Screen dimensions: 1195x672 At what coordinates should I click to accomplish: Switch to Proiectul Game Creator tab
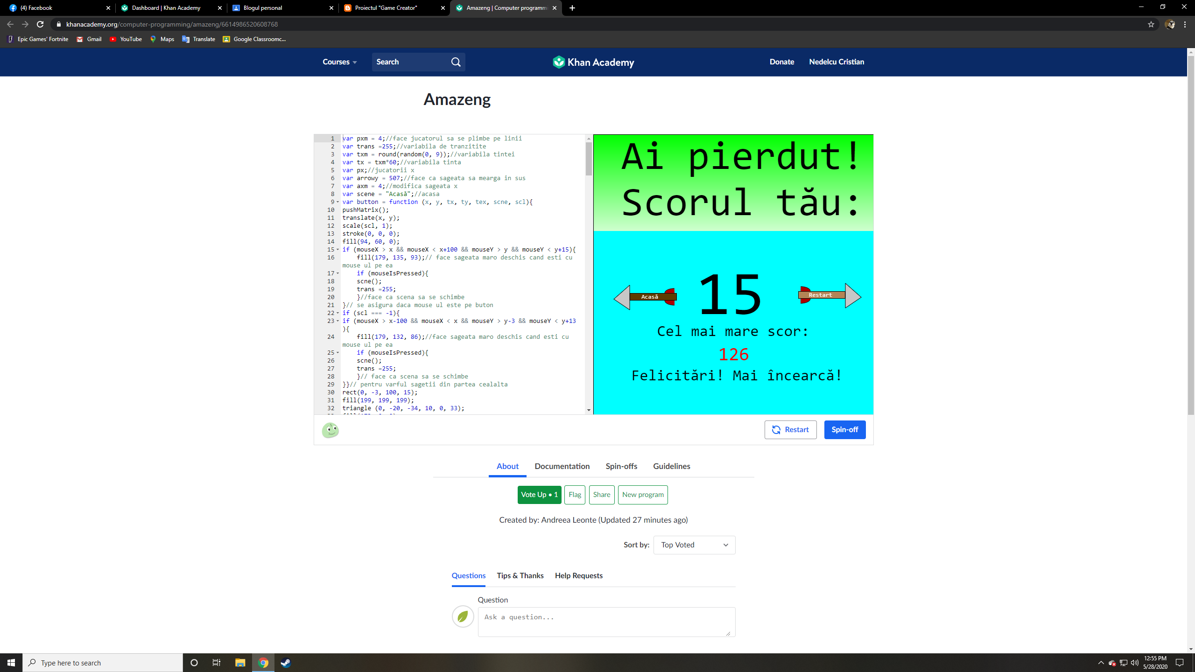(394, 8)
